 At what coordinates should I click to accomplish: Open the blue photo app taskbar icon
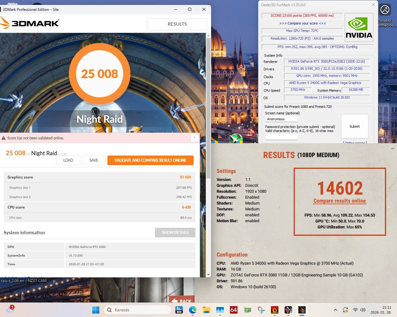tap(220, 310)
